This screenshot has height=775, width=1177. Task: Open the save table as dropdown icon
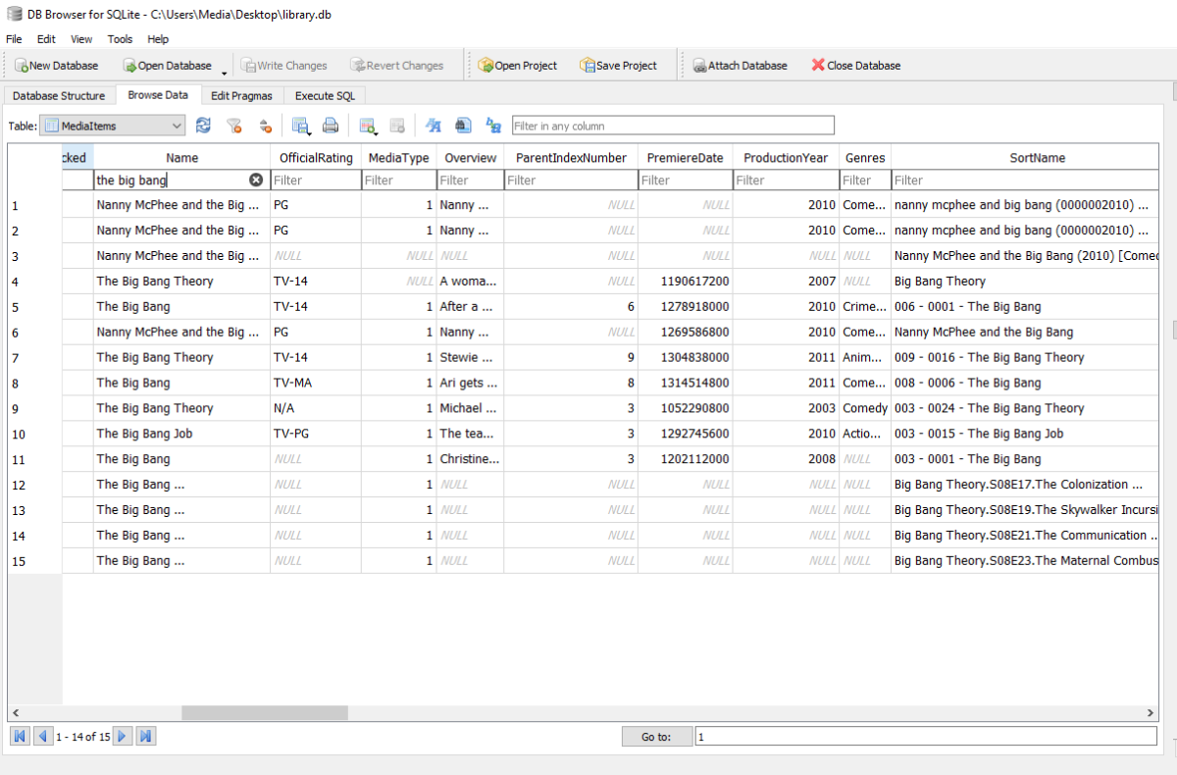tap(302, 126)
